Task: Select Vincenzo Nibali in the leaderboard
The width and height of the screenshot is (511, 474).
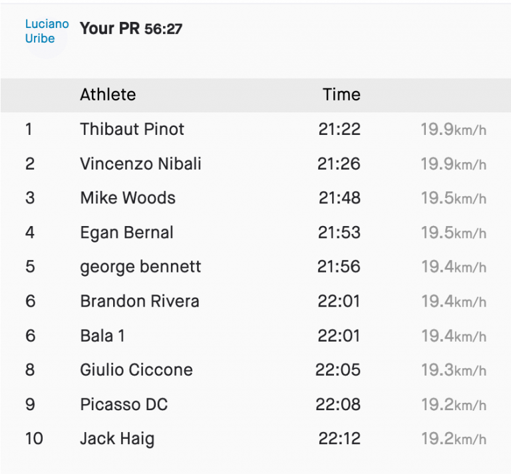Action: (x=140, y=164)
